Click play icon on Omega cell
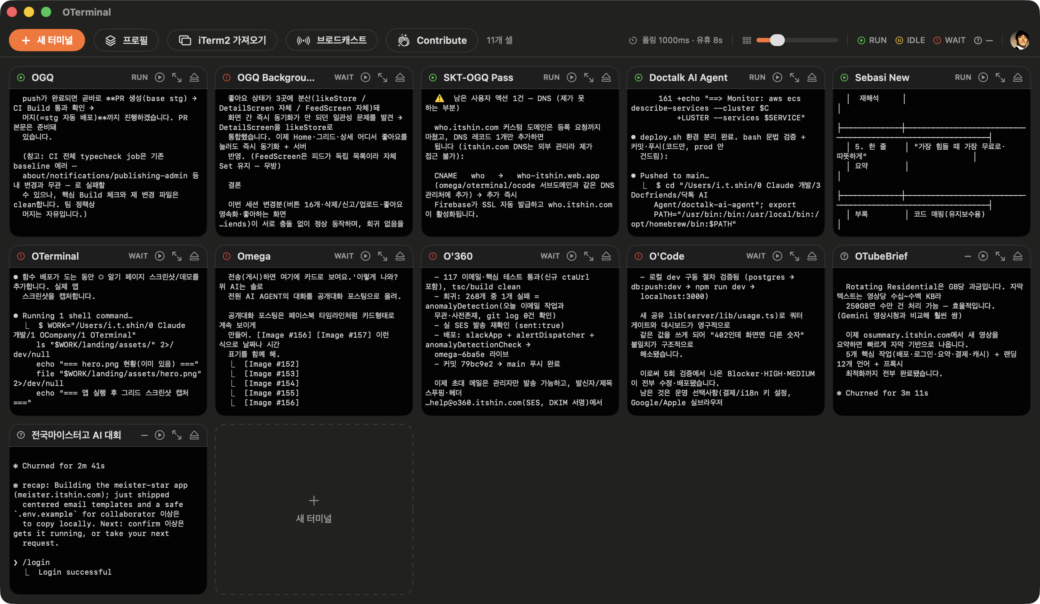Viewport: 1040px width, 604px height. click(365, 256)
